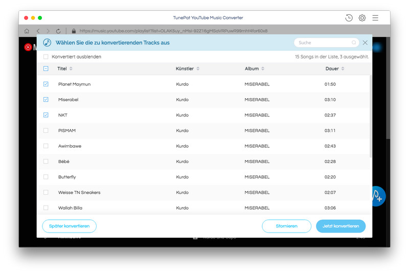Image resolution: width=409 pixels, height=274 pixels.
Task: Sort by Dauer column arrows
Action: (x=343, y=68)
